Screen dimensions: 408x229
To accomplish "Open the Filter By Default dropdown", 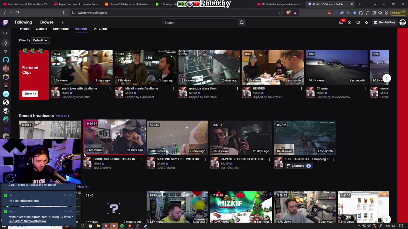I will tap(40, 40).
